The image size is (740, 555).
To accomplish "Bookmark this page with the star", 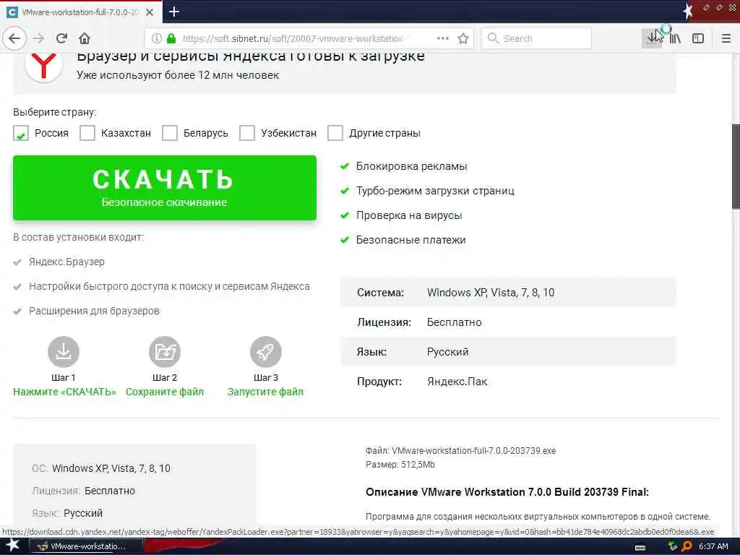I will (x=463, y=38).
